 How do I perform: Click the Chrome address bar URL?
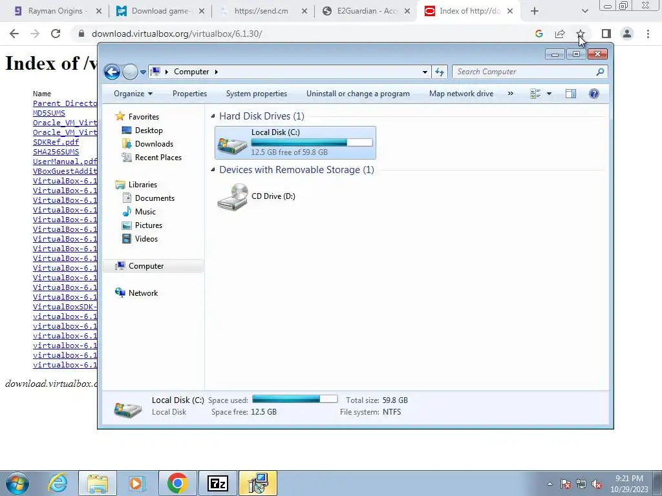(x=177, y=34)
